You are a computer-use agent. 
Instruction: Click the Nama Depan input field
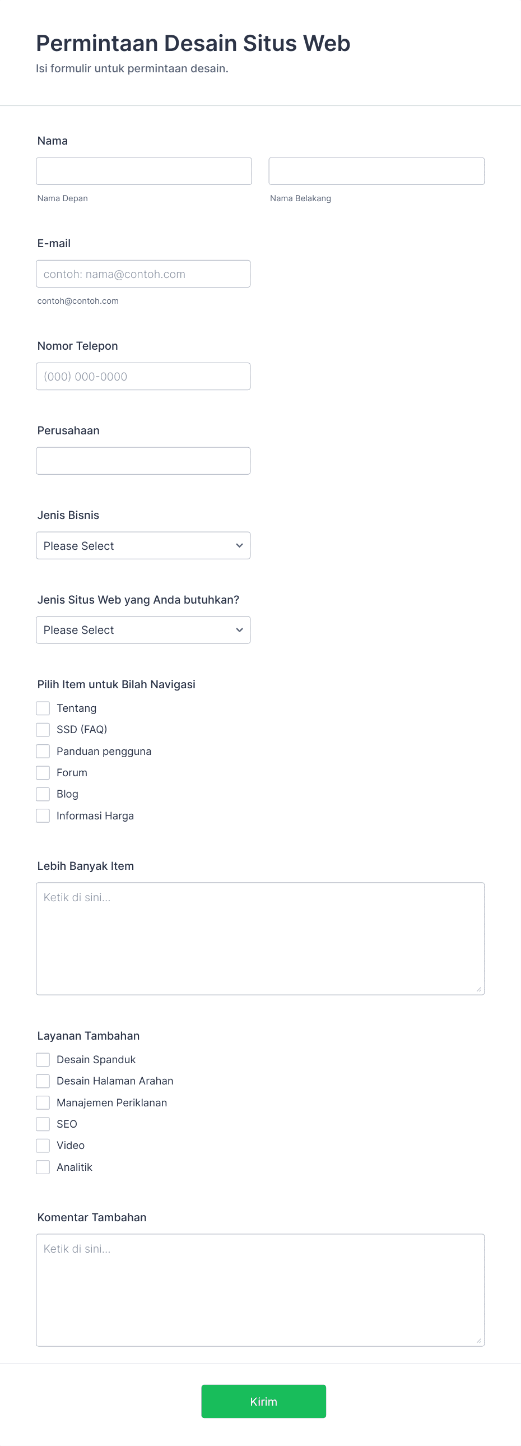click(x=143, y=170)
